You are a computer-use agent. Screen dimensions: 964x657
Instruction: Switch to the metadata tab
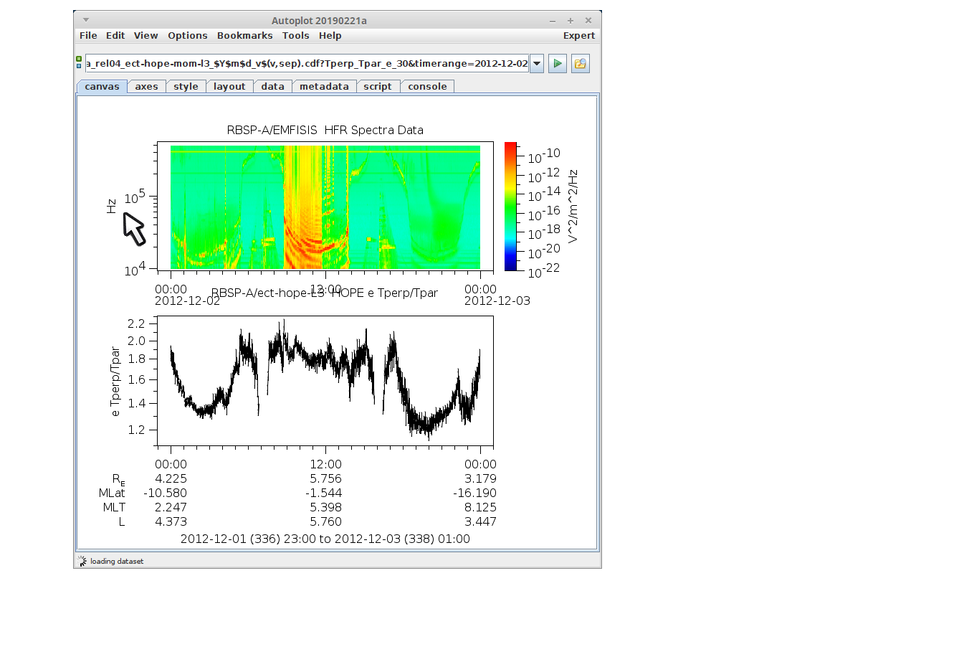coord(323,87)
